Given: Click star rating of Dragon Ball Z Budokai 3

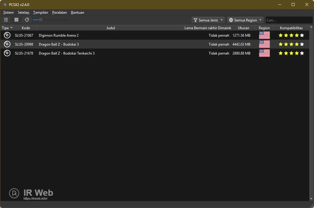Looking at the screenshot, I should [291, 44].
